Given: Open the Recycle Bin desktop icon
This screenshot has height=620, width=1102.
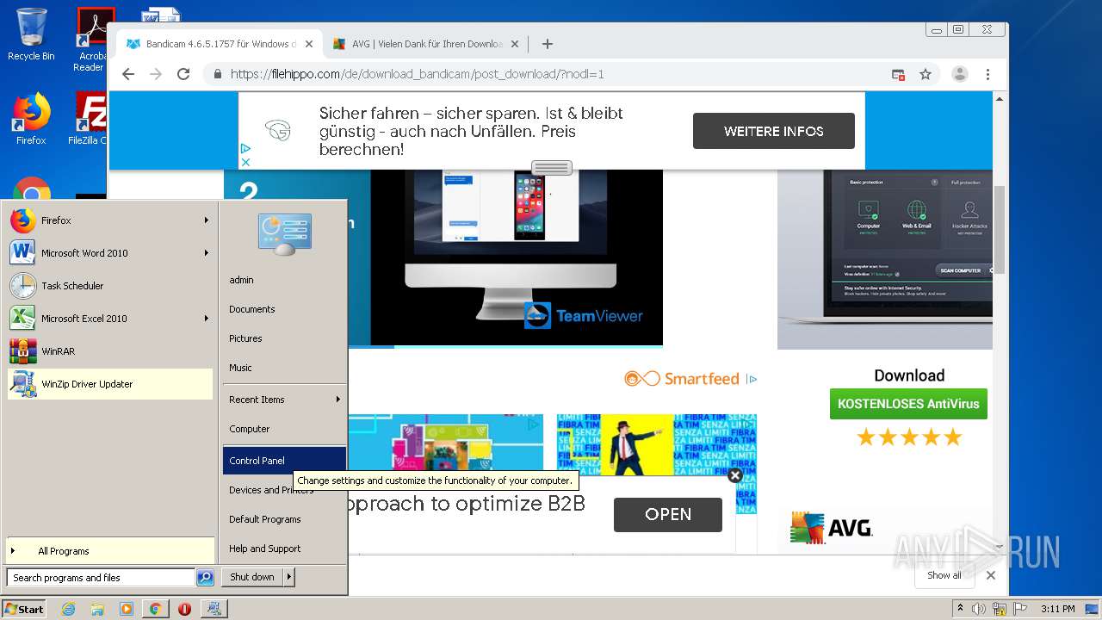Looking at the screenshot, I should [31, 34].
